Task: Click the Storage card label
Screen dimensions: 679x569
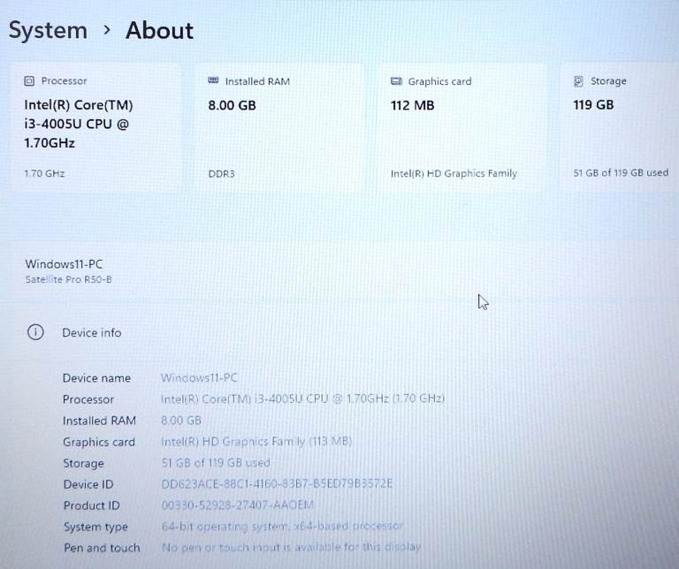Action: point(608,81)
